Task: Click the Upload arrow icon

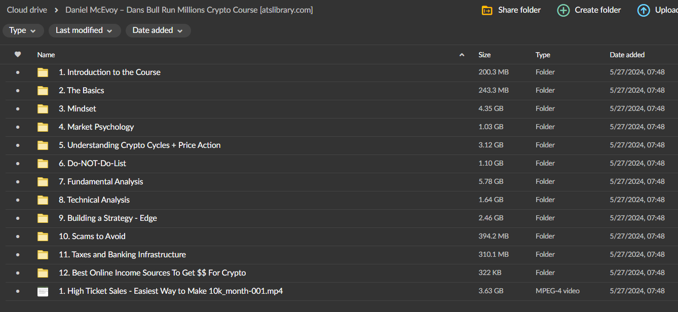Action: coord(644,10)
